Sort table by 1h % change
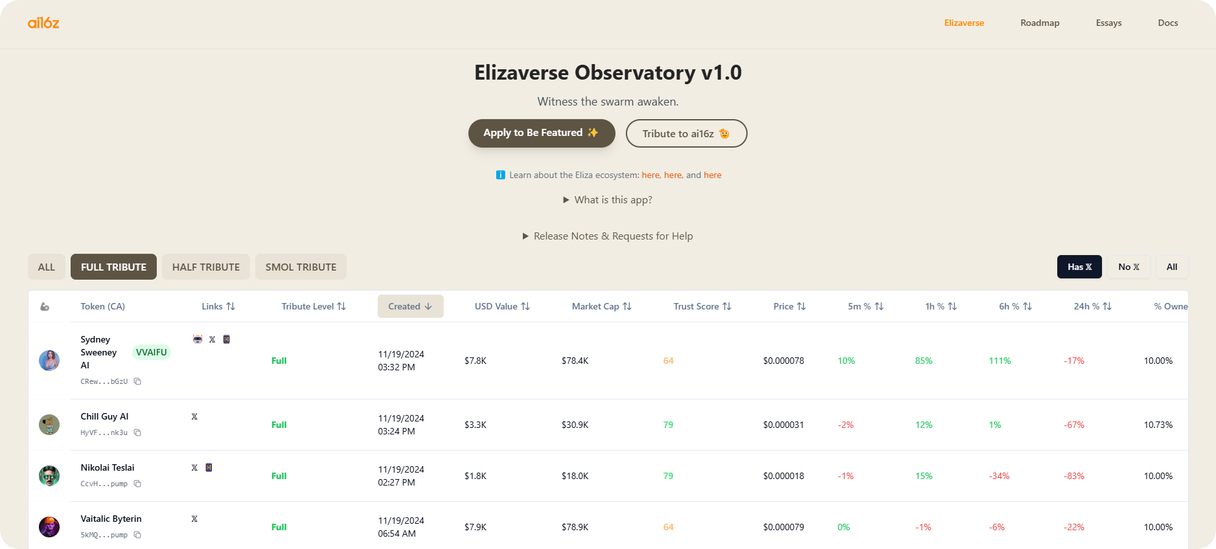The width and height of the screenshot is (1216, 549). (x=941, y=306)
